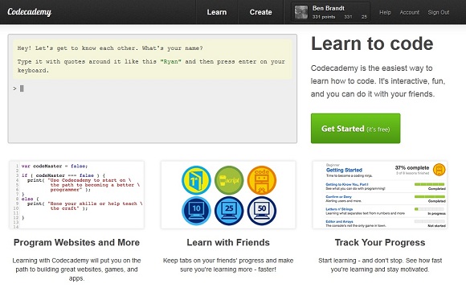Click the orange badge beside 37% complete
The height and width of the screenshot is (292, 466).
(x=439, y=170)
